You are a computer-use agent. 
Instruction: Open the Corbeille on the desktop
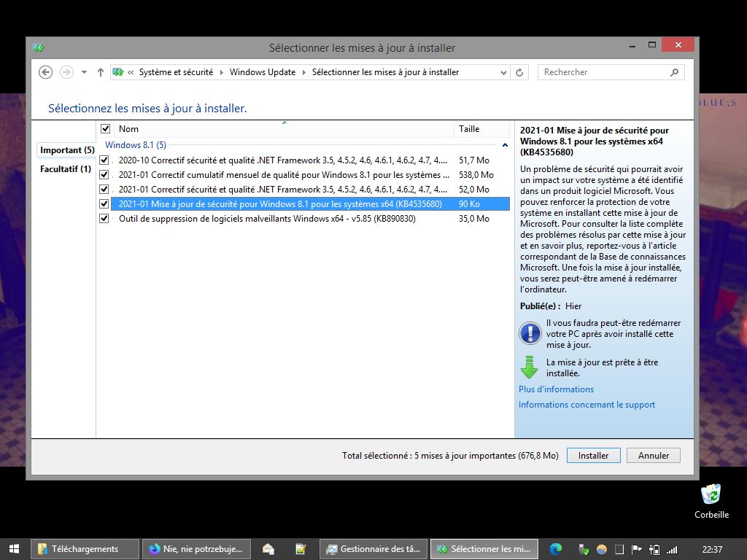click(711, 501)
